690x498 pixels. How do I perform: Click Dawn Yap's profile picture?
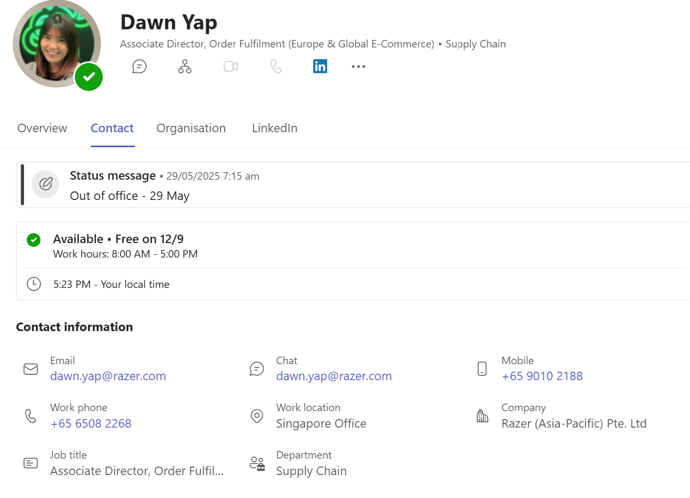(x=57, y=44)
